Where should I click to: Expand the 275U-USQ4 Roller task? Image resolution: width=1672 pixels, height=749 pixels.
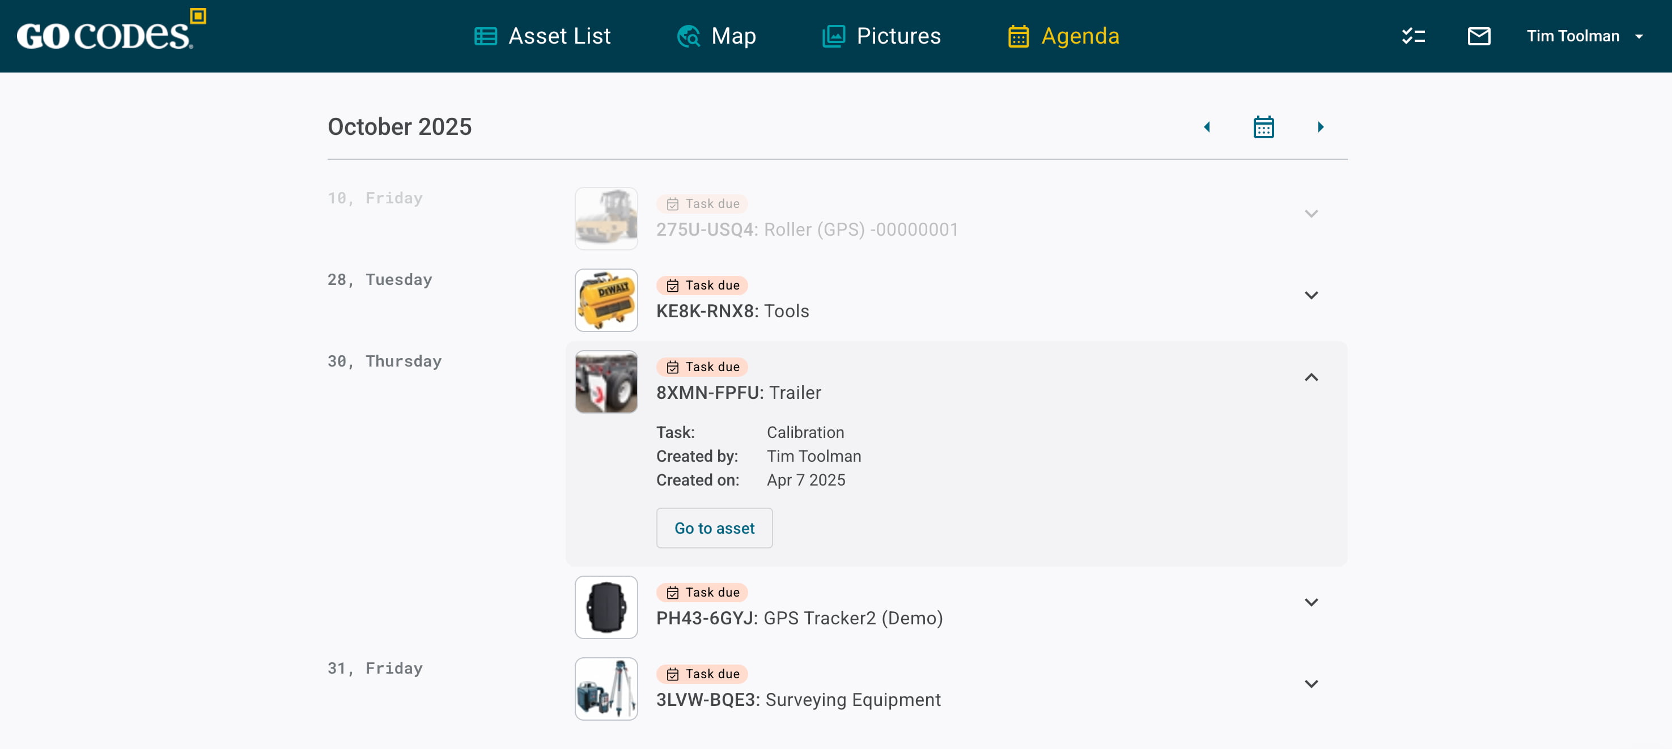pyautogui.click(x=1311, y=214)
